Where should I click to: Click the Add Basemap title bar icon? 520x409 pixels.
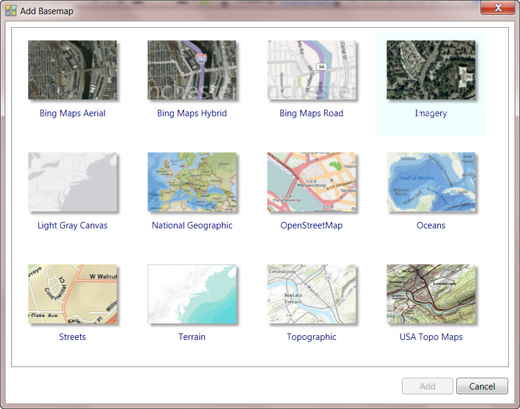coord(11,11)
